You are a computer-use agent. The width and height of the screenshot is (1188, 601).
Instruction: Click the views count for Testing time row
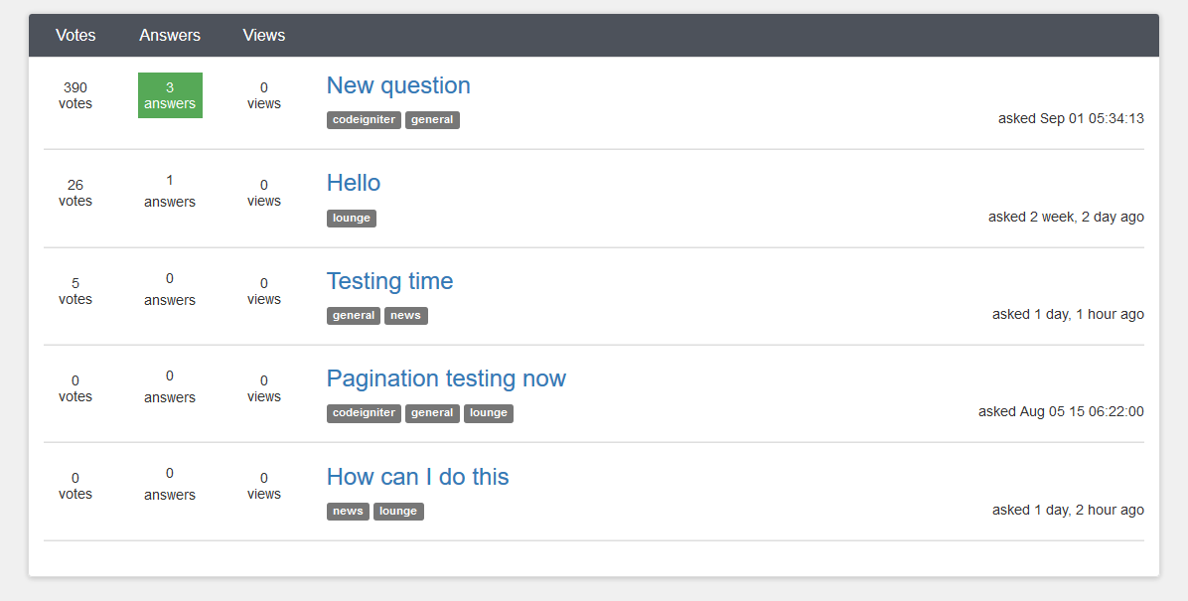pyautogui.click(x=263, y=291)
